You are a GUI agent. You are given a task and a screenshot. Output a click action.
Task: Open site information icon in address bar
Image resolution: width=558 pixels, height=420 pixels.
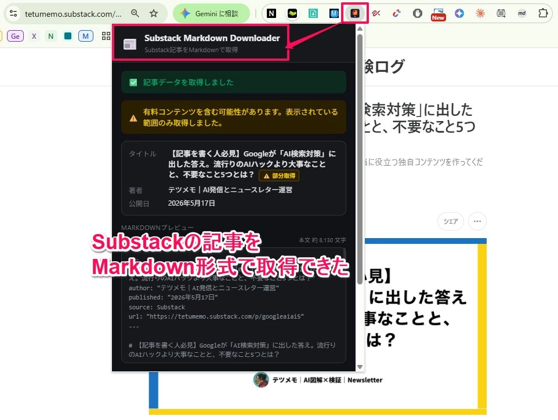13,13
